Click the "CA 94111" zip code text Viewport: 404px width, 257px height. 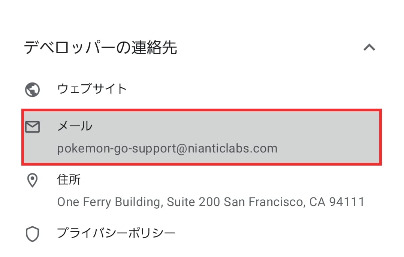337,202
